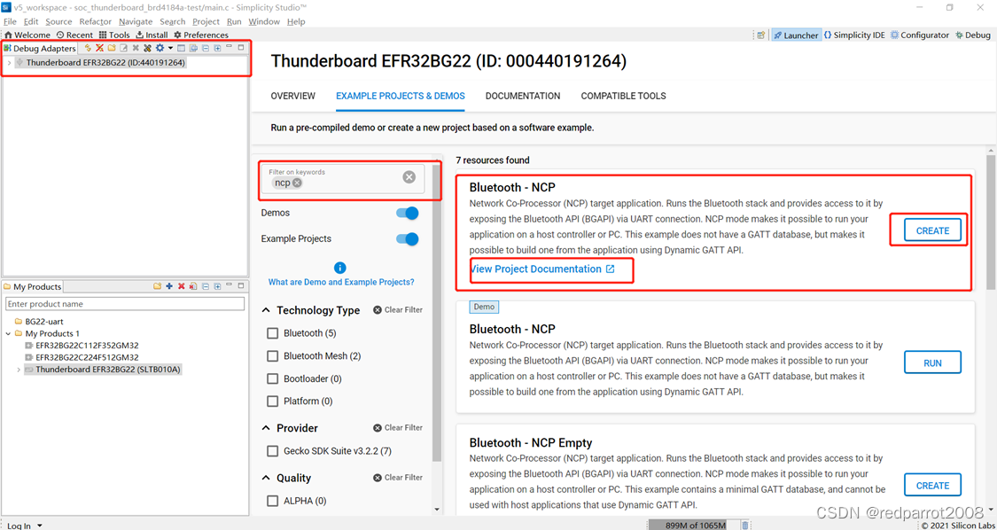Open the Navigate menu

[x=136, y=21]
